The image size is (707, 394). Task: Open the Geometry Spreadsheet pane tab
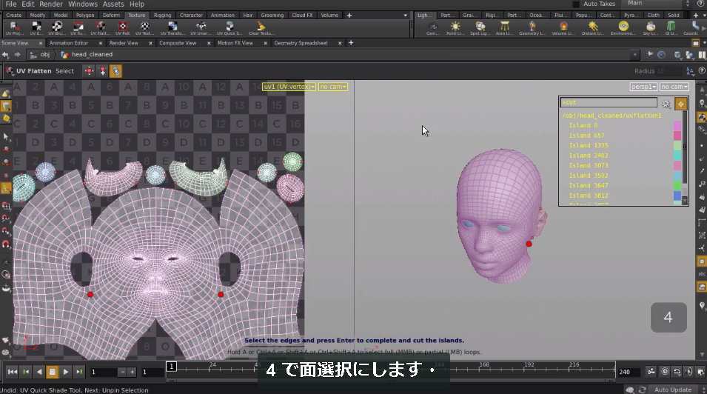pos(301,43)
